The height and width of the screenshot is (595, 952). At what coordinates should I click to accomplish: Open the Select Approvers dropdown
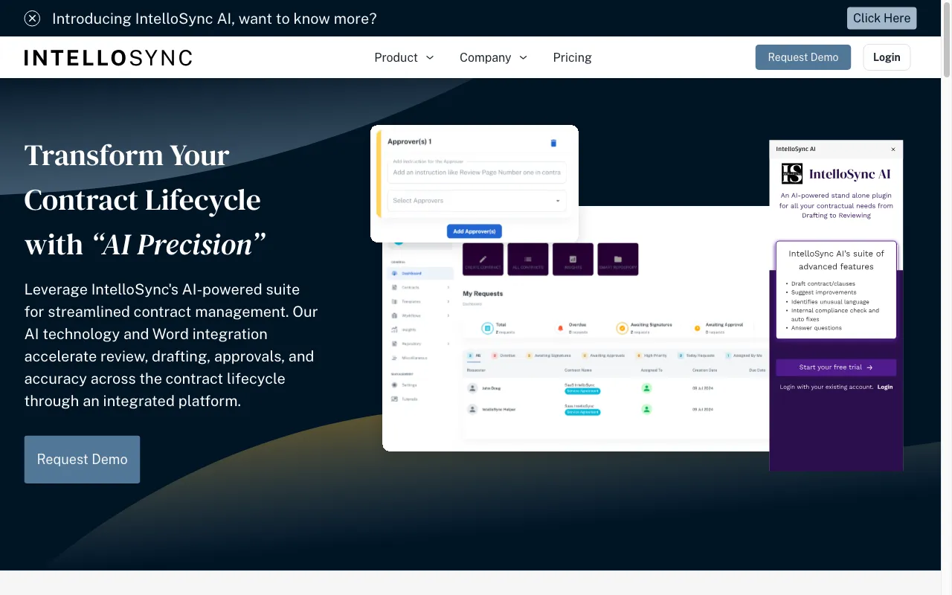(477, 201)
